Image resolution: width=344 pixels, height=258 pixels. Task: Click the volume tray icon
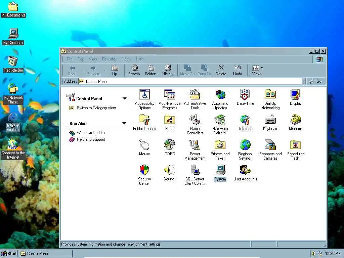coord(313,254)
